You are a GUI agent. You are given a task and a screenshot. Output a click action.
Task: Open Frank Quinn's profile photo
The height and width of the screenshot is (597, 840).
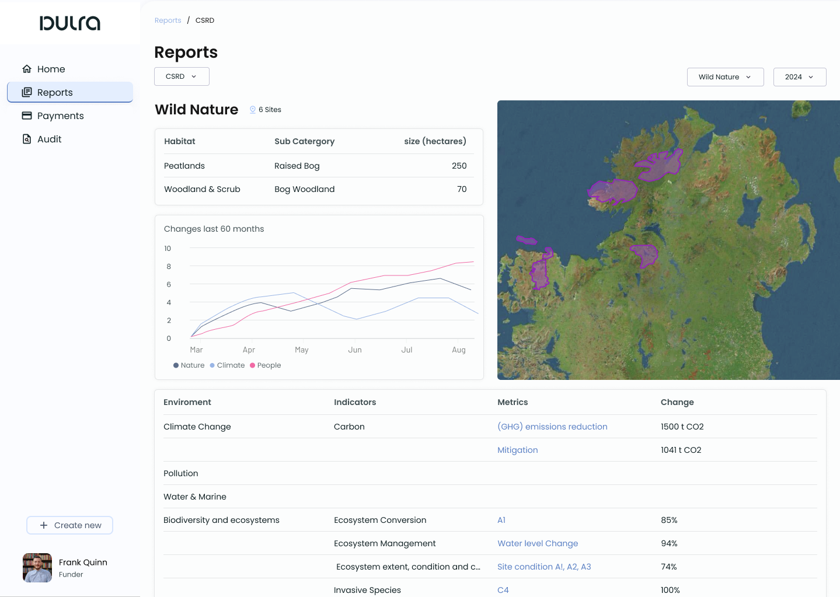[37, 568]
